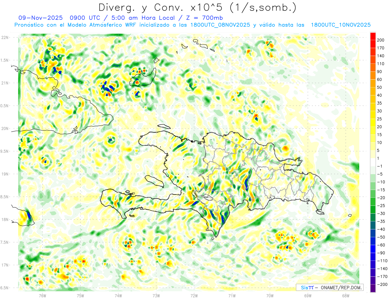Select the date text '09-Nov-2025 0900 UTC'
Viewport: 388px width, 300px height.
[59, 18]
